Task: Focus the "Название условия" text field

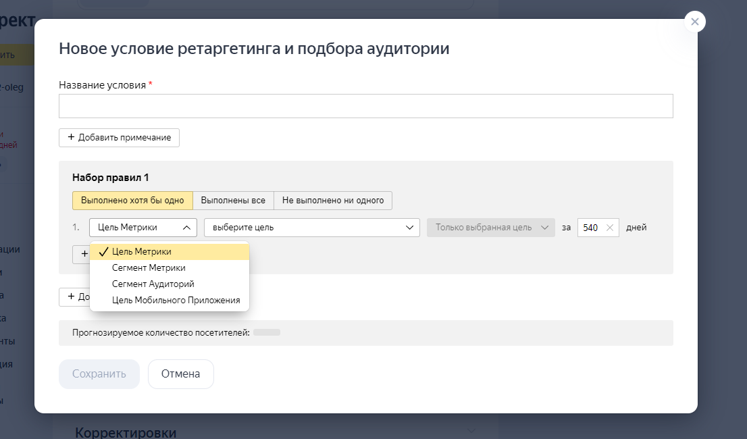Action: point(365,106)
